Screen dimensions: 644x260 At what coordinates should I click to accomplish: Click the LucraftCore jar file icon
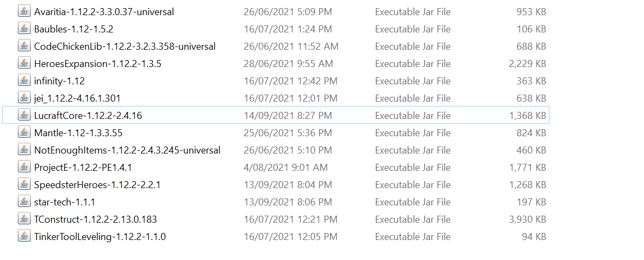tap(24, 116)
